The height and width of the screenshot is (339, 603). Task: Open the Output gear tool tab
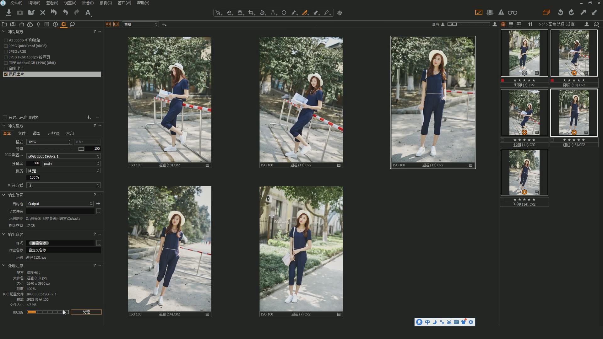pos(64,24)
